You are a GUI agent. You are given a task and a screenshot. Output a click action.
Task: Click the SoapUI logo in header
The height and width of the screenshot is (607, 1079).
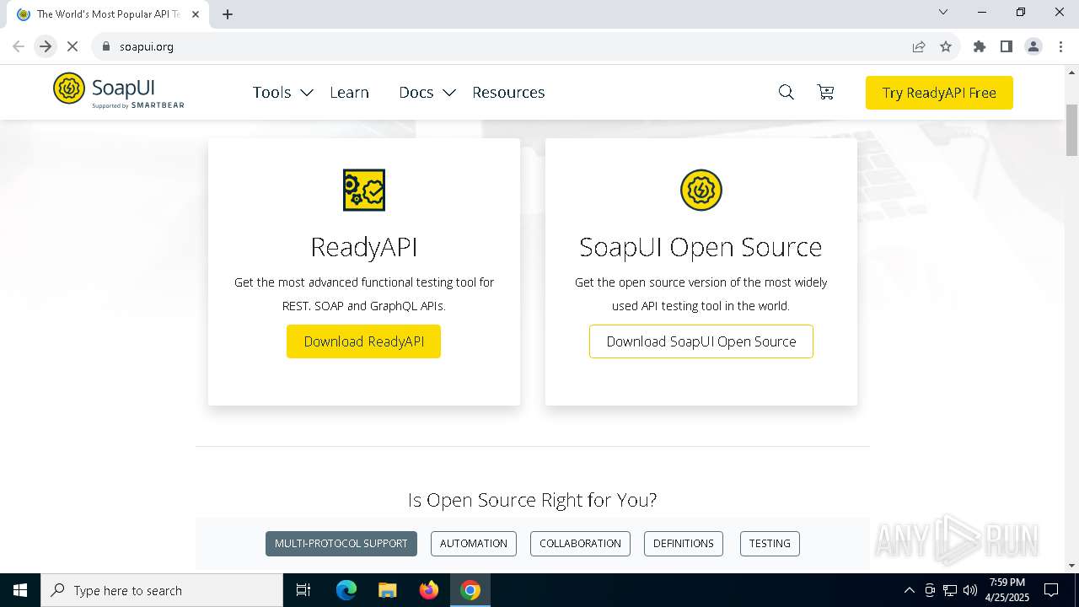tap(119, 91)
